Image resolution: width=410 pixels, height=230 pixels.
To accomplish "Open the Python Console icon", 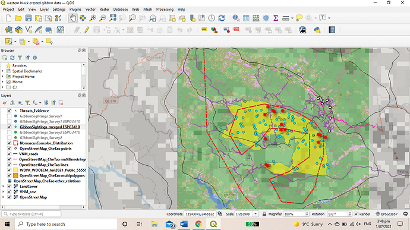I will (x=317, y=30).
